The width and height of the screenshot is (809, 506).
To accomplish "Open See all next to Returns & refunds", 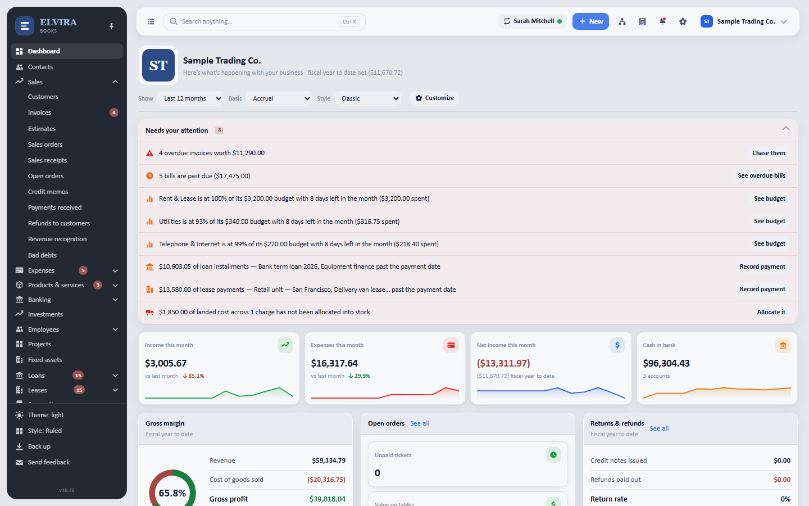I will tap(659, 428).
